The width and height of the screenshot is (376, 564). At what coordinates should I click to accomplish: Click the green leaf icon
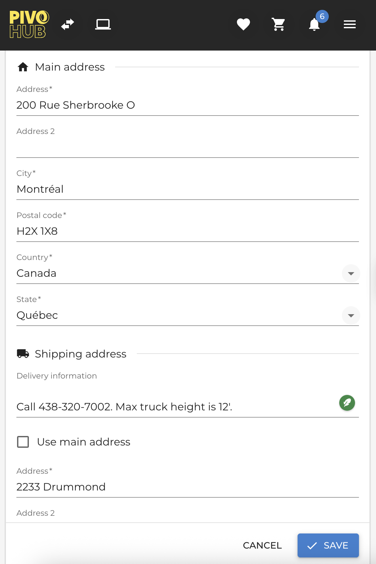click(347, 403)
